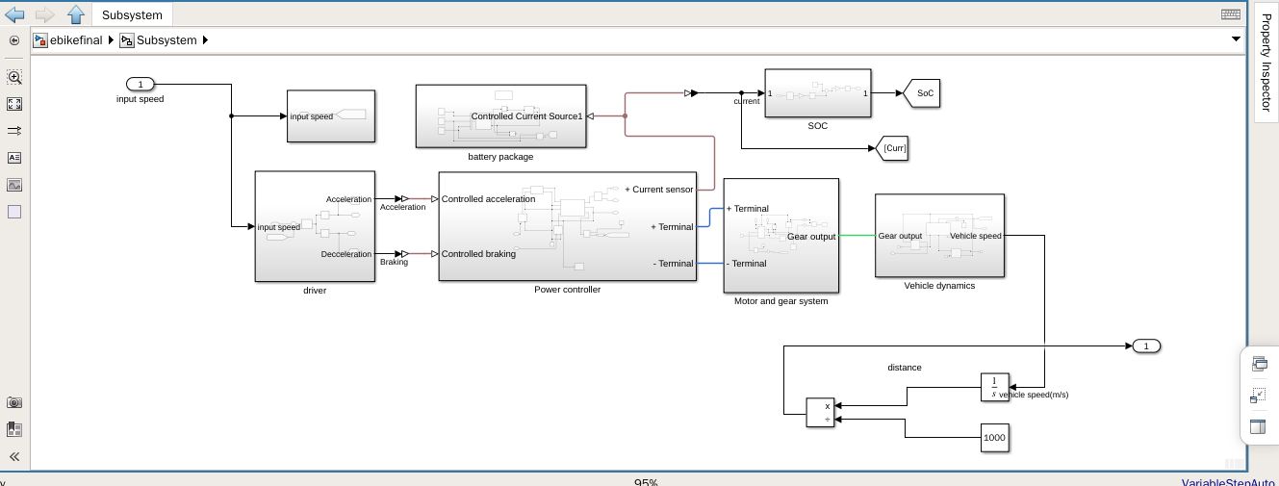Click the Image insert tool icon
This screenshot has width=1279, height=486.
14,185
